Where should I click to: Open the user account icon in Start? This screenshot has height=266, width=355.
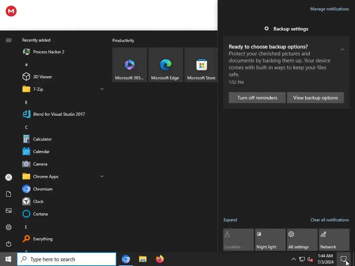tap(9, 177)
